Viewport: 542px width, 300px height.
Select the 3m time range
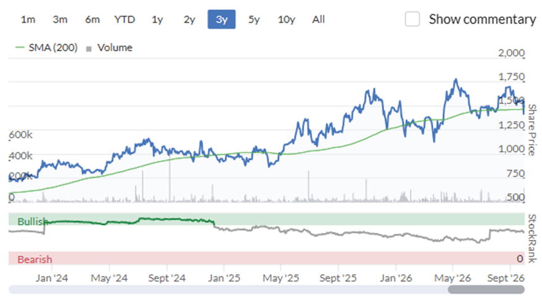pos(60,19)
